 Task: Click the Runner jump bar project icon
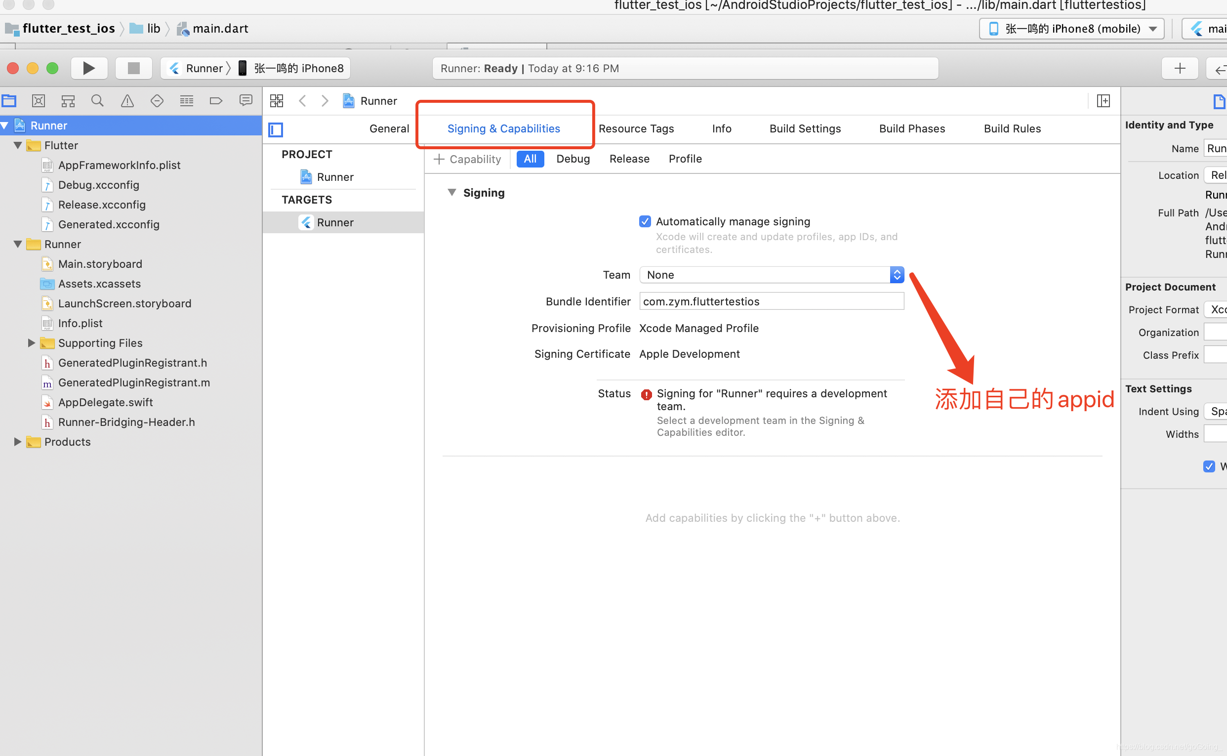[349, 101]
